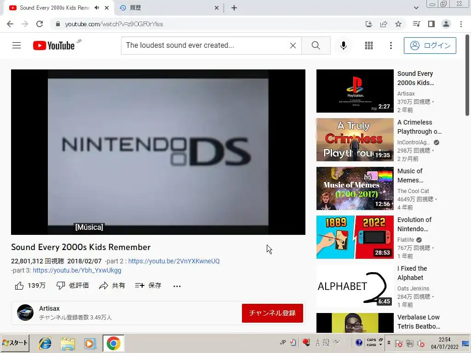The height and width of the screenshot is (353, 471).
Task: Open the YouTube hamburger guide menu
Action: pos(17,46)
